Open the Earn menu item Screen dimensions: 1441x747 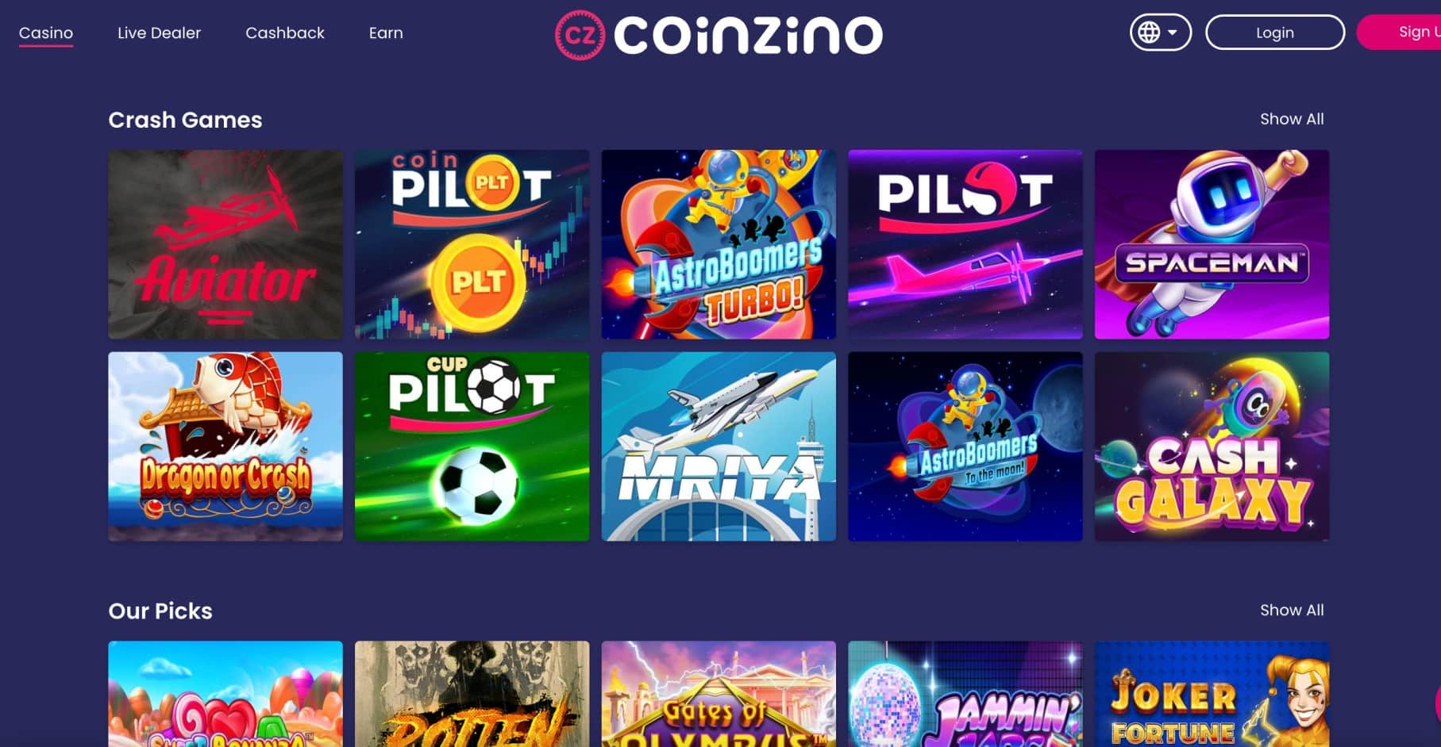[386, 33]
